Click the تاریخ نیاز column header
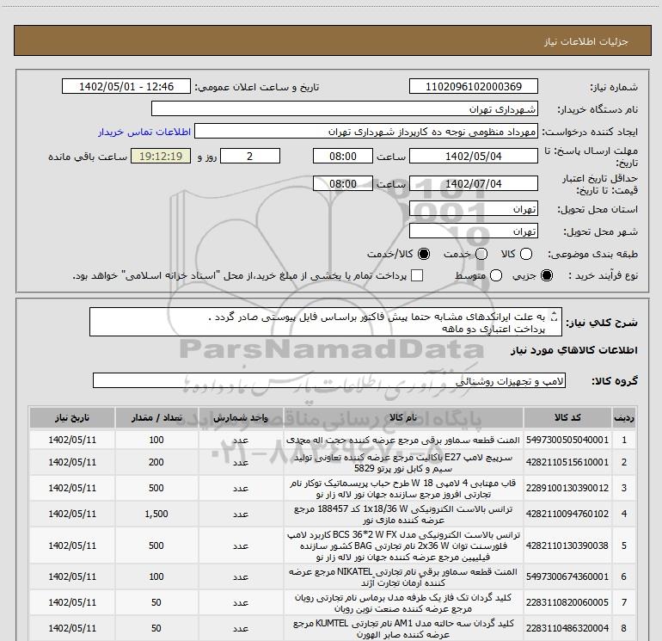Image resolution: width=662 pixels, height=641 pixels. click(x=72, y=417)
